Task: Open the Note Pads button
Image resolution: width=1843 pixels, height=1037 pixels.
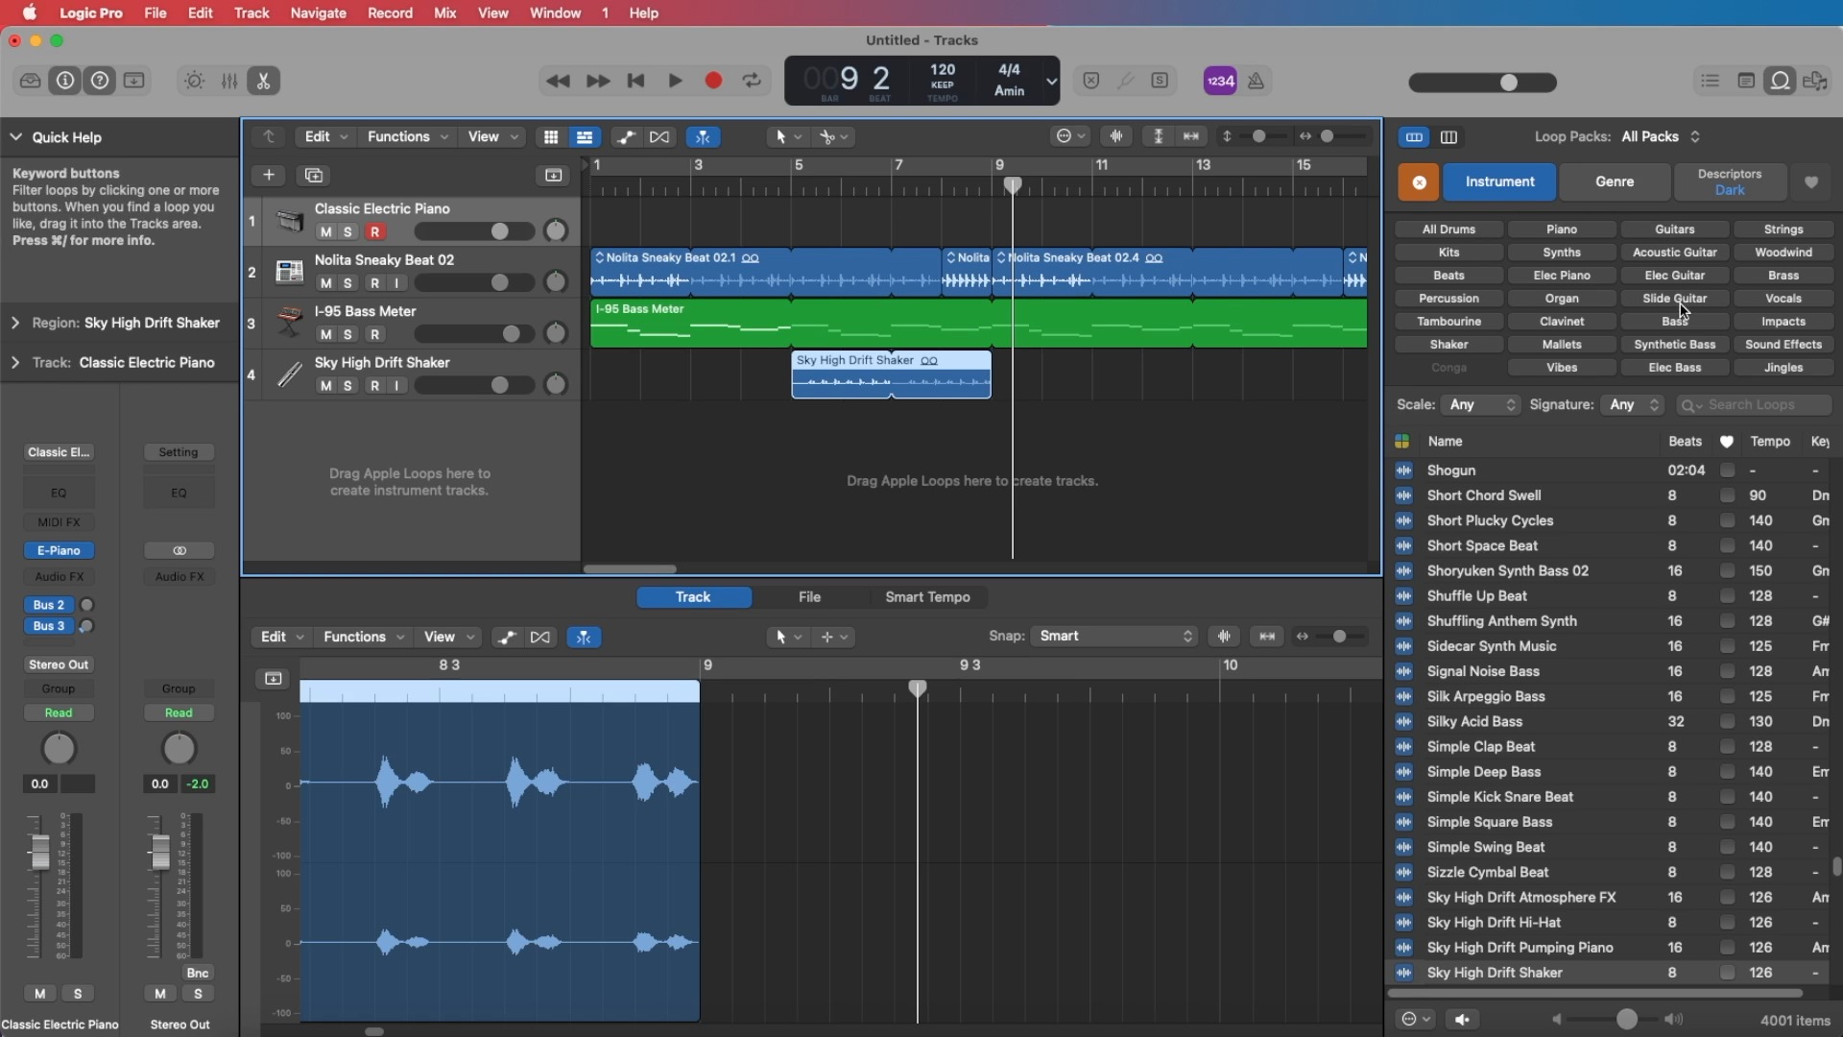Action: (x=1746, y=81)
